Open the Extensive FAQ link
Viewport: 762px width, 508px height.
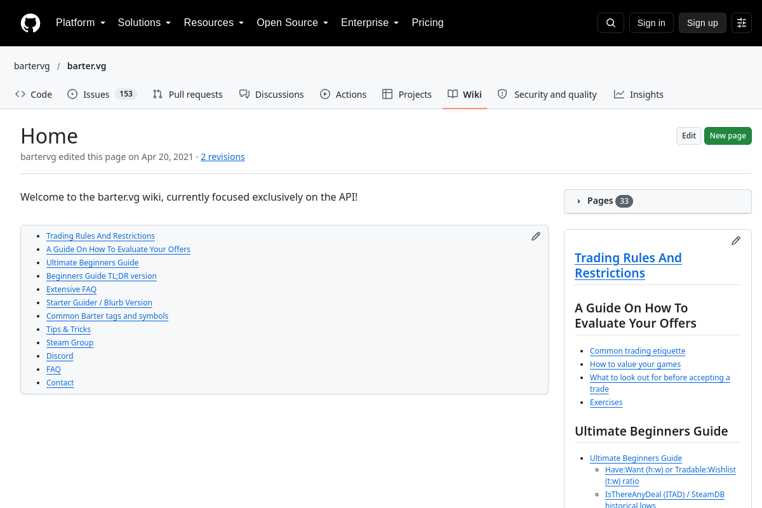tap(71, 290)
